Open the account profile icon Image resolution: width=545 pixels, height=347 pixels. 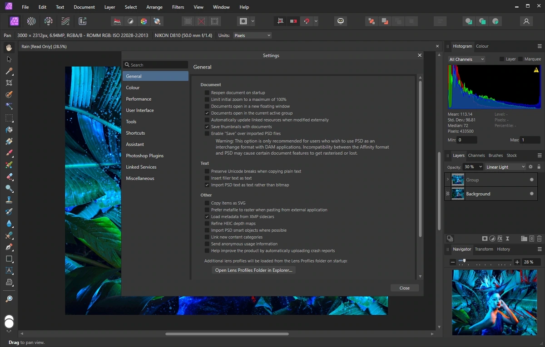point(526,21)
